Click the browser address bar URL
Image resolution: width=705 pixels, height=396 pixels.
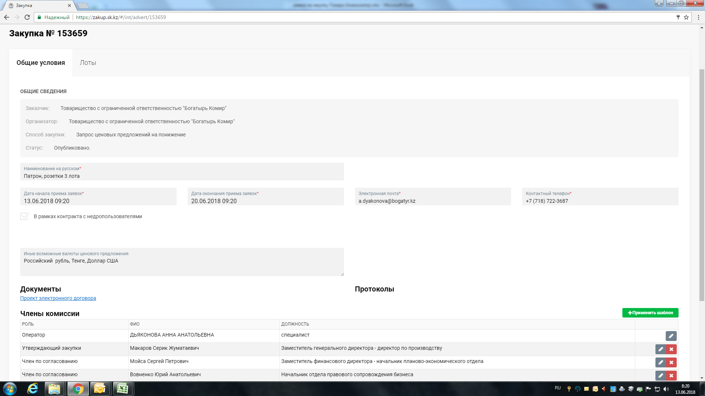[121, 17]
